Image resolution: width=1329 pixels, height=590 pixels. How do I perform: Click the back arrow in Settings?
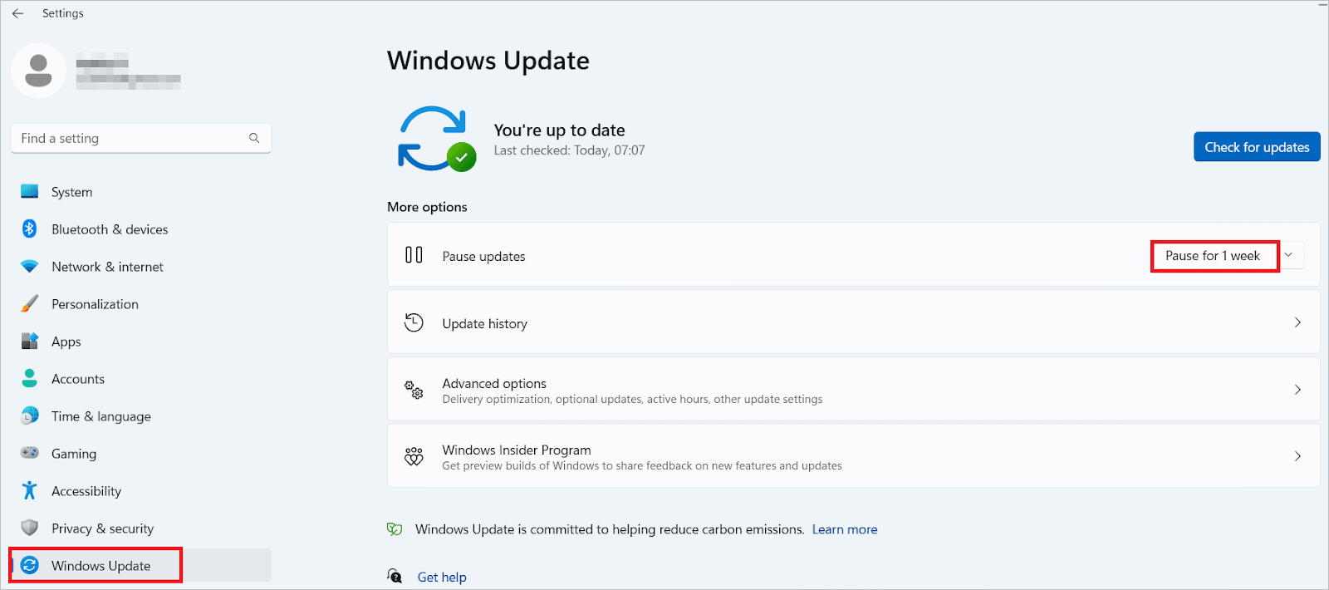pyautogui.click(x=17, y=13)
